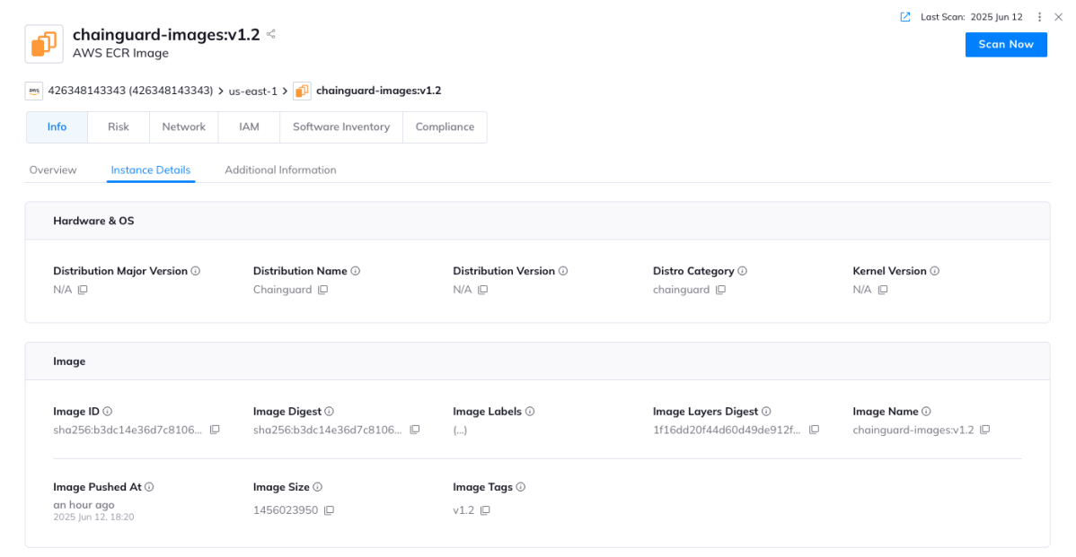Click the Image section header

[537, 361]
